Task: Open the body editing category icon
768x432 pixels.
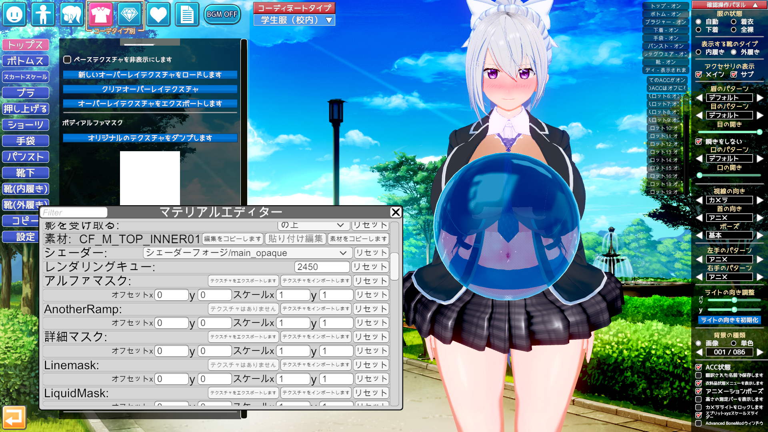Action: coord(43,15)
